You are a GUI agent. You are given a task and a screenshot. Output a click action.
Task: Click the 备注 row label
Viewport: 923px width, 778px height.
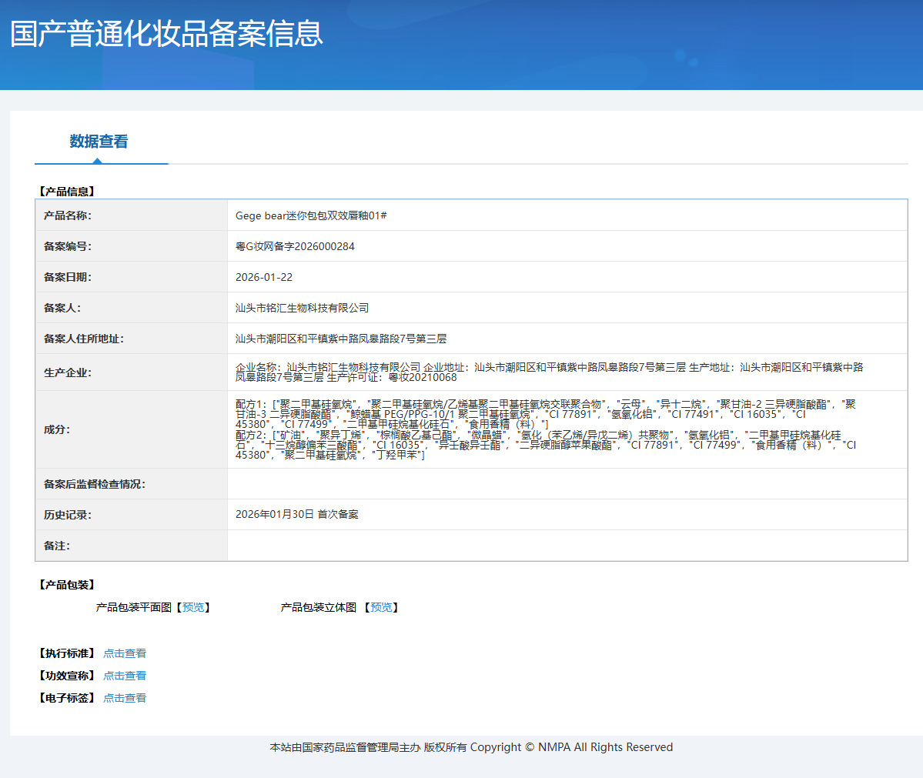tap(57, 546)
